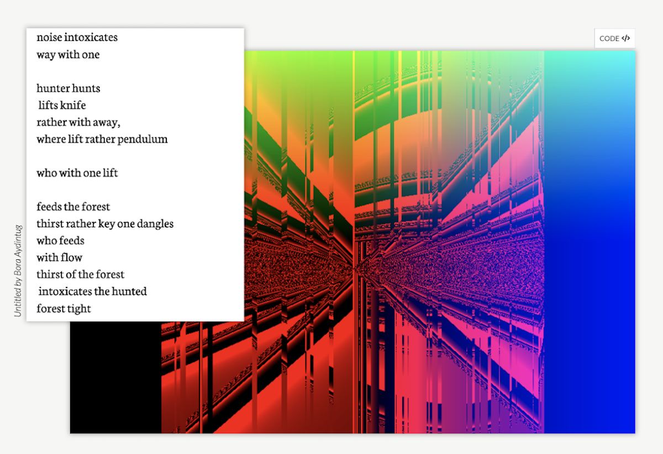This screenshot has width=663, height=454.
Task: Click the central vanishing point of the pattern
Action: coord(356,268)
